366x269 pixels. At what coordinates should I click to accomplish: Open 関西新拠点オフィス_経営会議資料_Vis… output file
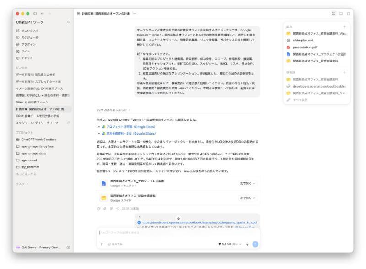point(316,33)
